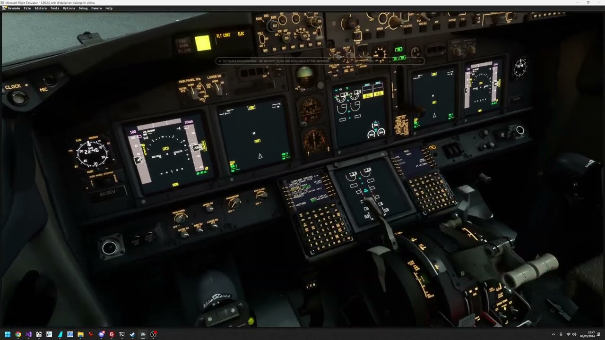Image resolution: width=605 pixels, height=340 pixels.
Task: Open Visual Studio from taskbar
Action: 28,334
